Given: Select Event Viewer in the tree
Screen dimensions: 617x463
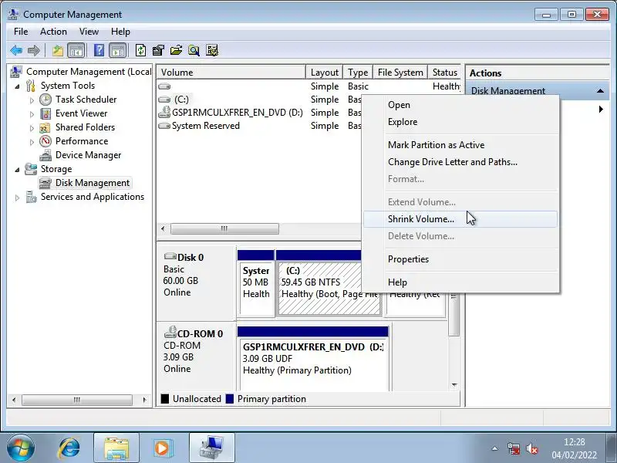Looking at the screenshot, I should (81, 113).
